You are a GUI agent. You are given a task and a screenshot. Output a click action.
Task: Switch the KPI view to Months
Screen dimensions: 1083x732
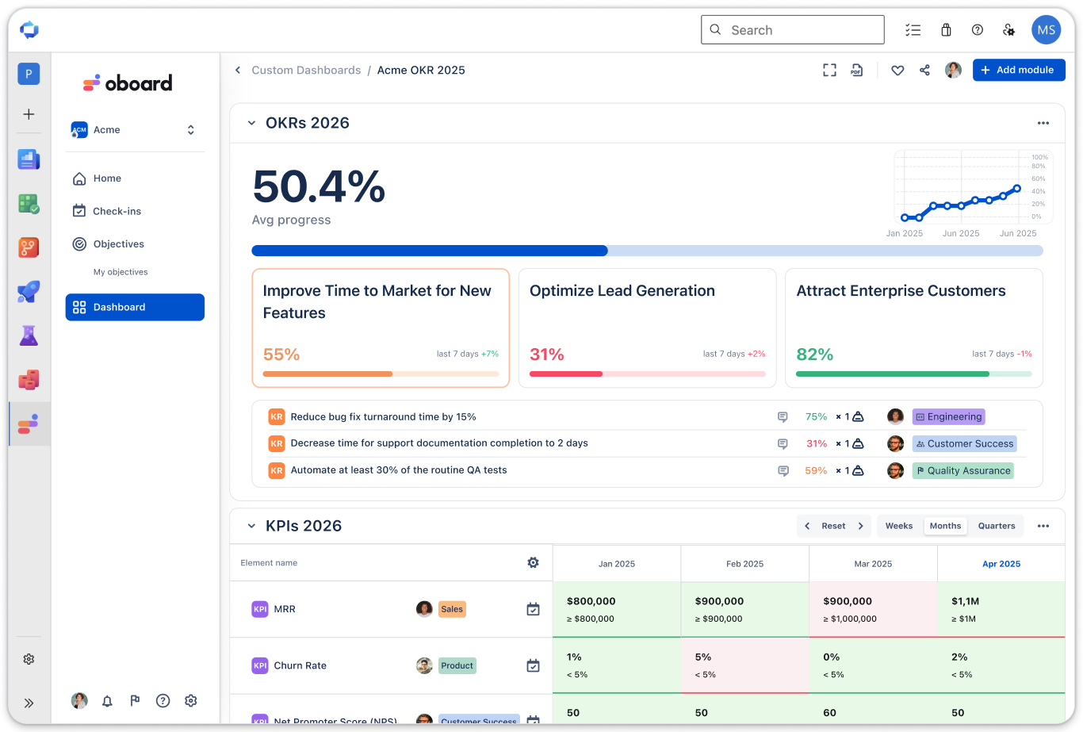pos(945,526)
